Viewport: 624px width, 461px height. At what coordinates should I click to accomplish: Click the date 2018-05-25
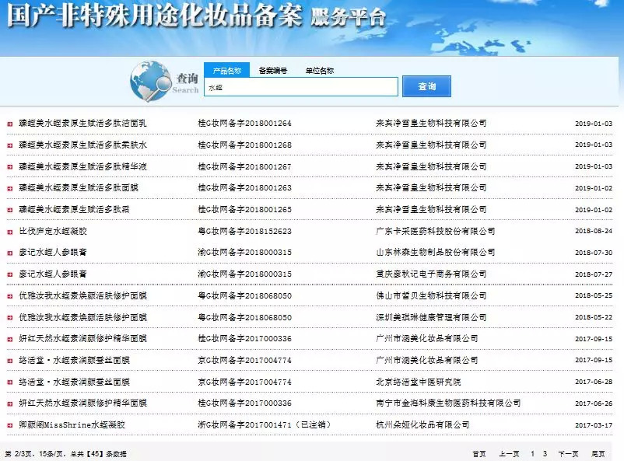[x=594, y=295]
